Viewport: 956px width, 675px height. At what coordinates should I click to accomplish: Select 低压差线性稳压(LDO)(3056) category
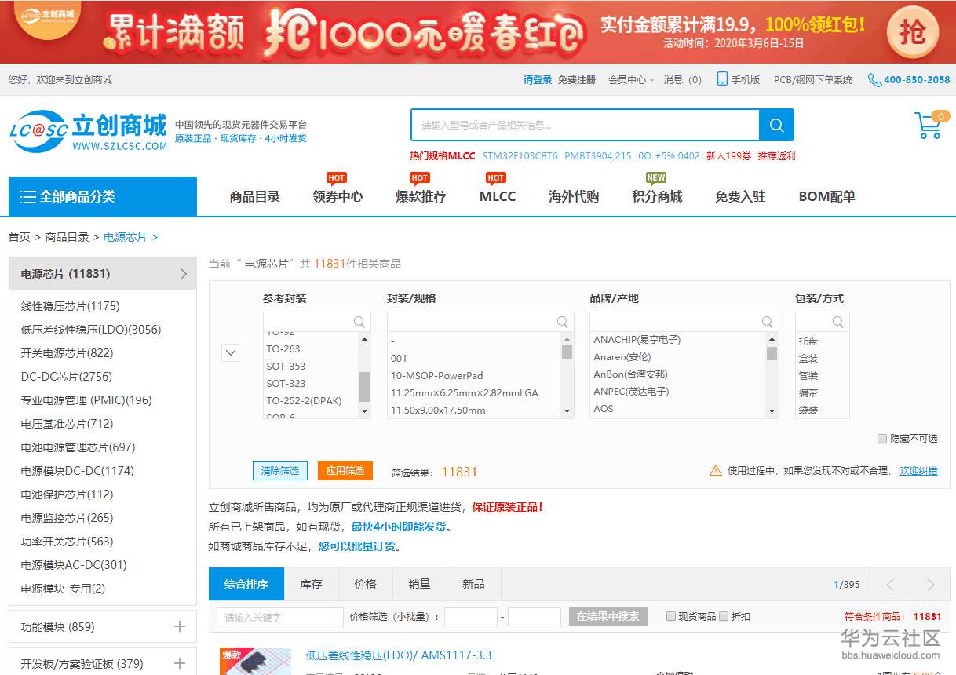[91, 330]
